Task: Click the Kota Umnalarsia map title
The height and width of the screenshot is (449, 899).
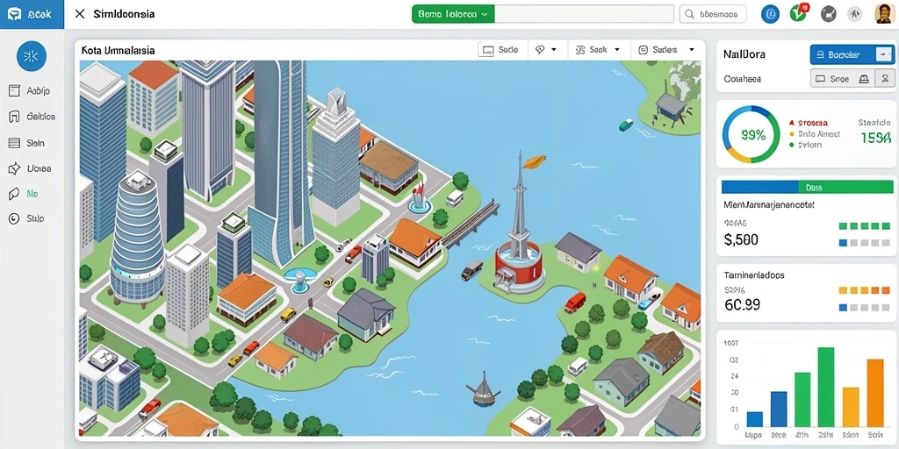Action: click(x=119, y=50)
